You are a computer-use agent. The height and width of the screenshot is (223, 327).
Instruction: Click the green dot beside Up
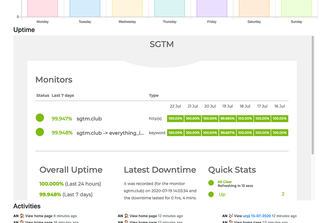tap(211, 195)
